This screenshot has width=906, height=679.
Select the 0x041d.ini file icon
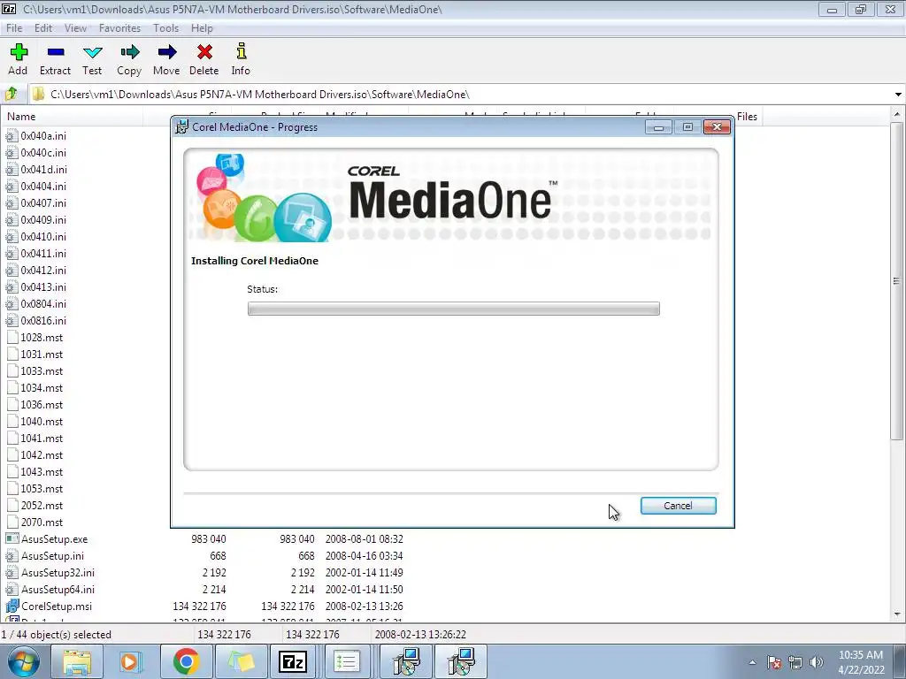coord(12,169)
